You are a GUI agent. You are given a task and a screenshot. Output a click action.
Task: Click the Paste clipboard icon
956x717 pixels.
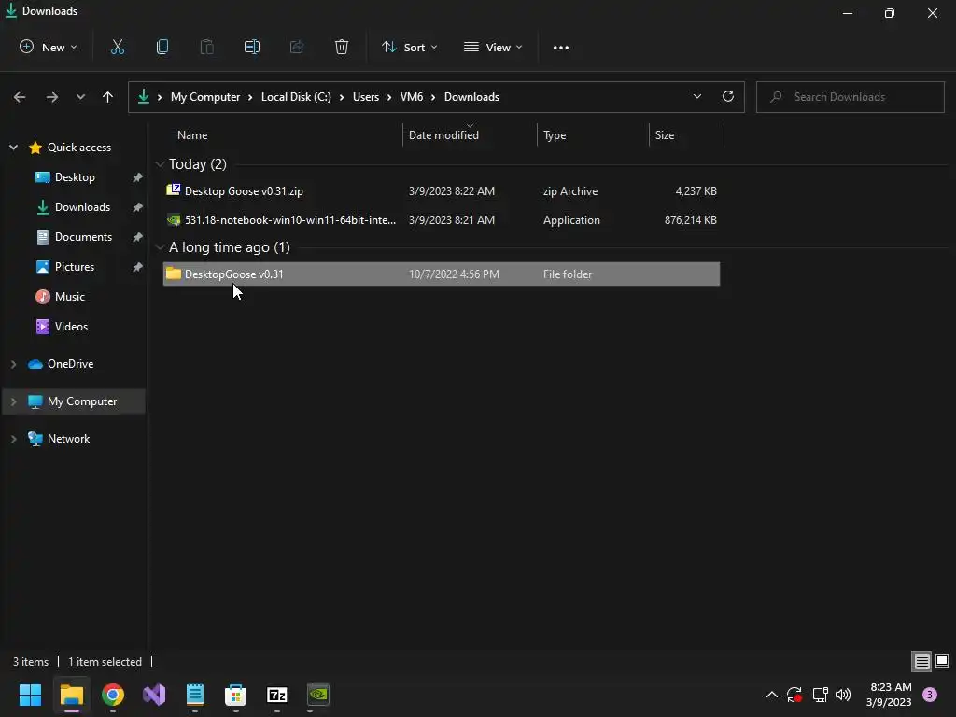(206, 47)
